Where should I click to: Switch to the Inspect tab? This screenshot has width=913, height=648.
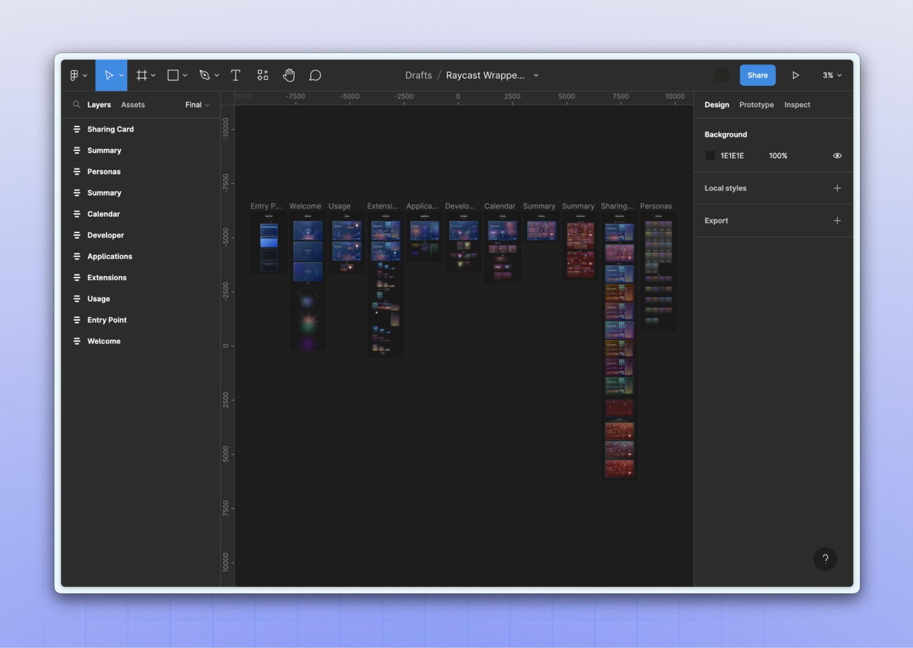(797, 105)
